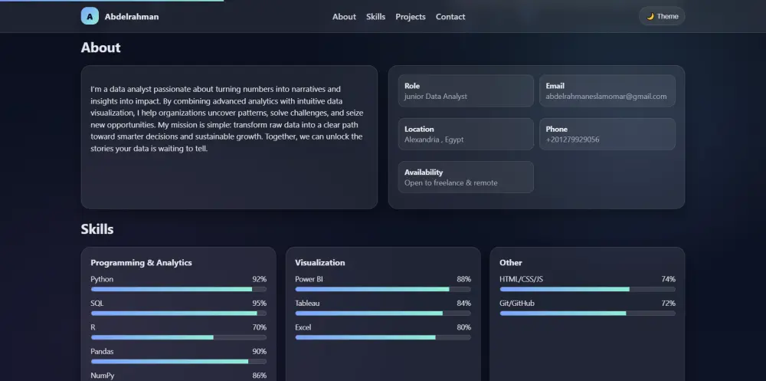Image resolution: width=766 pixels, height=381 pixels.
Task: Click the Location field label
Action: pyautogui.click(x=419, y=129)
